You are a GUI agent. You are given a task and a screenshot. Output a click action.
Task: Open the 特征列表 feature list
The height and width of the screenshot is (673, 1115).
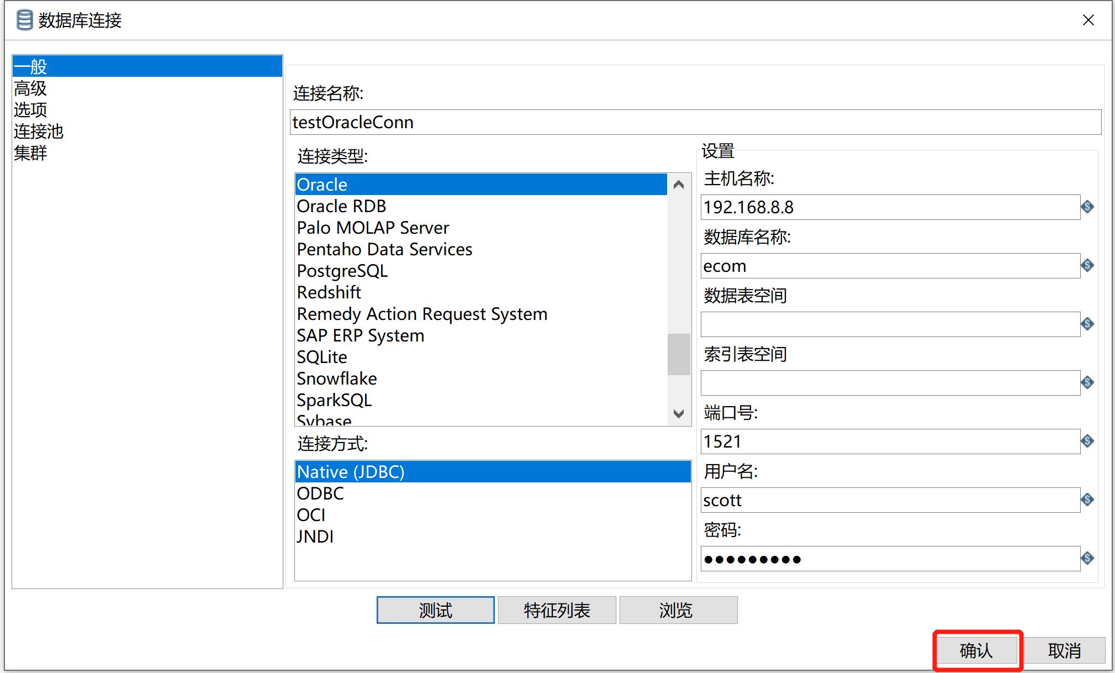click(557, 610)
